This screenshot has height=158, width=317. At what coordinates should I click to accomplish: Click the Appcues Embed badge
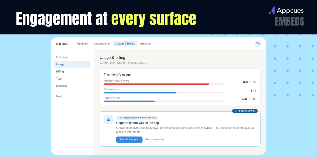coord(245,111)
